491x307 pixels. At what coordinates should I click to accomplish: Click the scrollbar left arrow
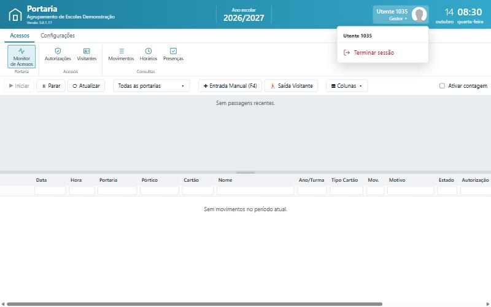tap(3, 304)
